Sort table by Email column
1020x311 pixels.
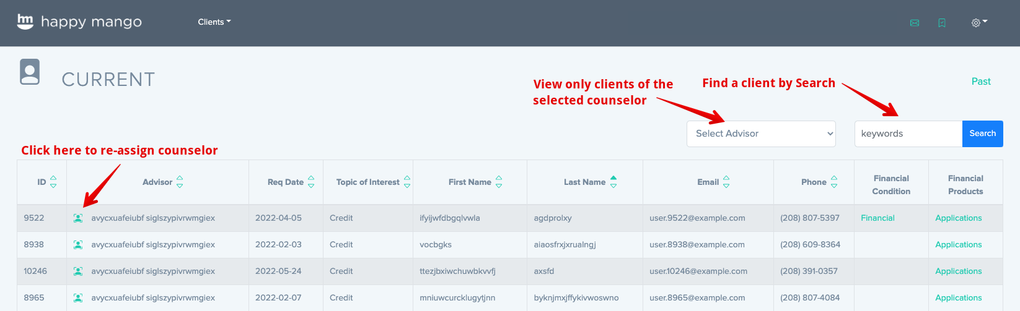[x=726, y=182]
